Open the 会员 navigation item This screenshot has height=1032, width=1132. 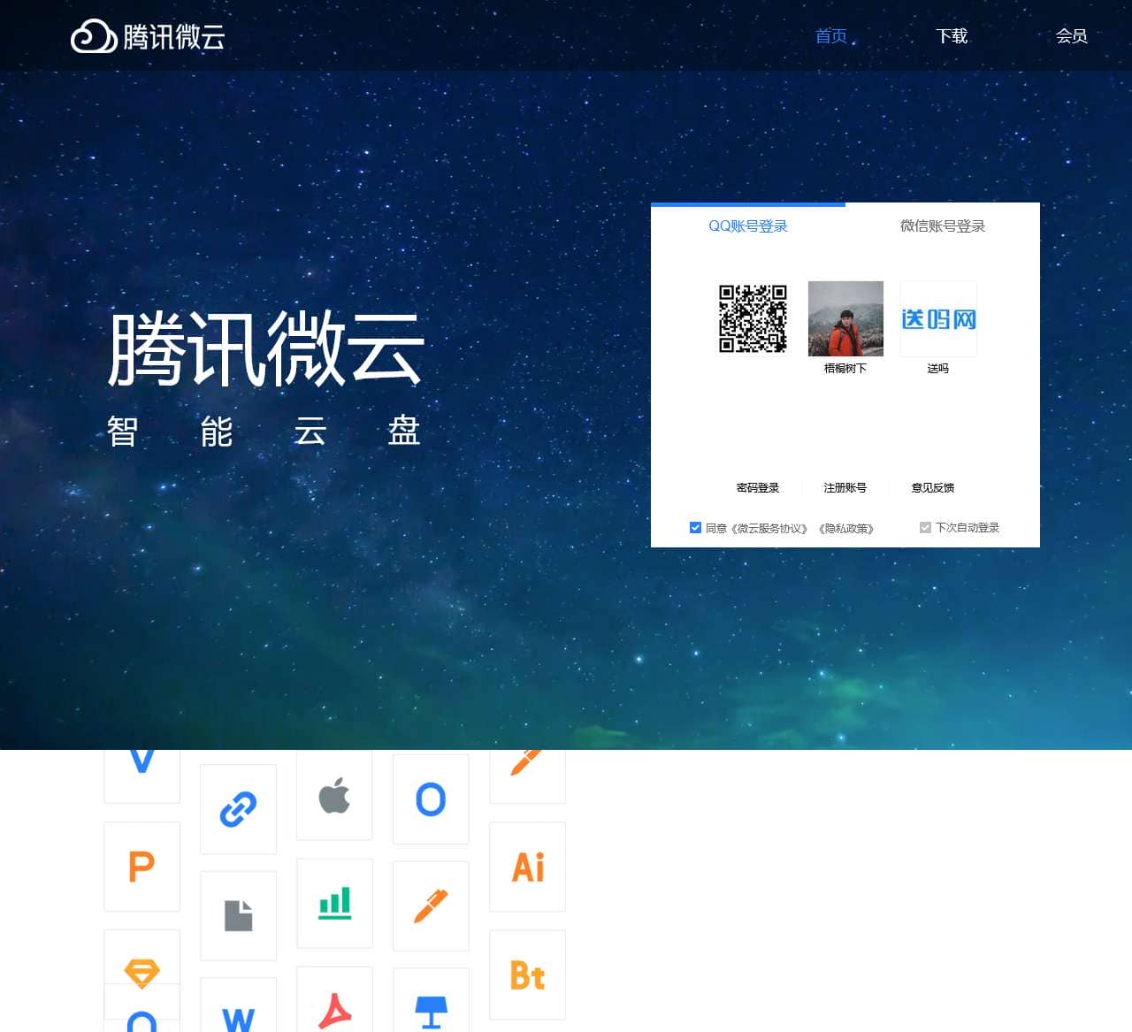click(1072, 36)
